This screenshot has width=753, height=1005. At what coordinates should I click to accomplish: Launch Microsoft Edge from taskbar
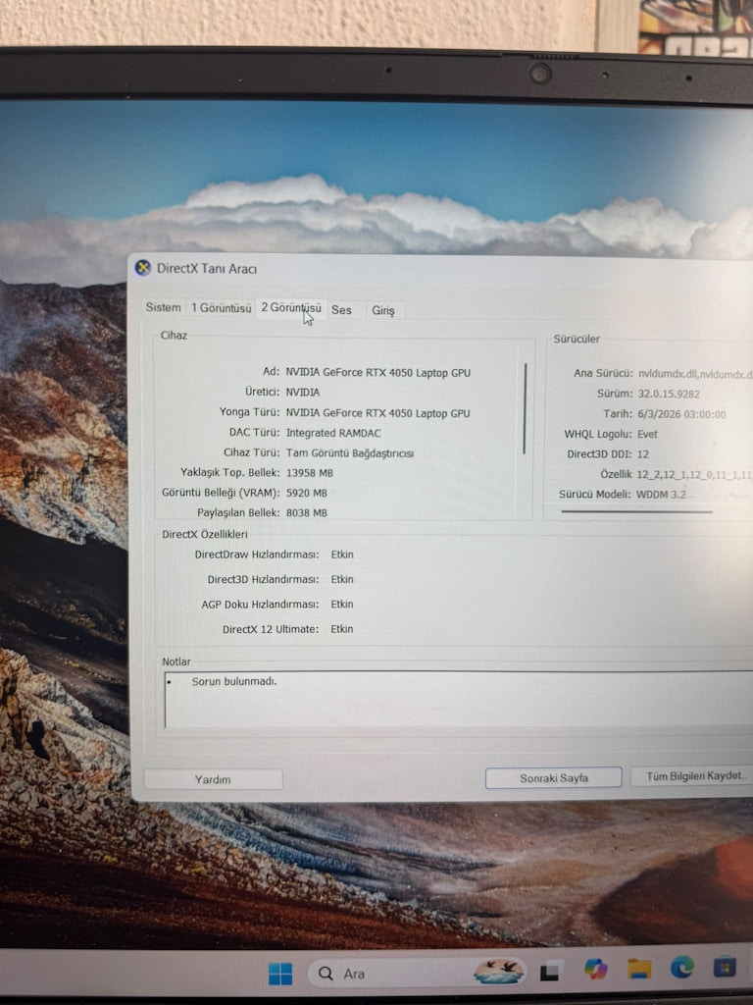point(682,967)
